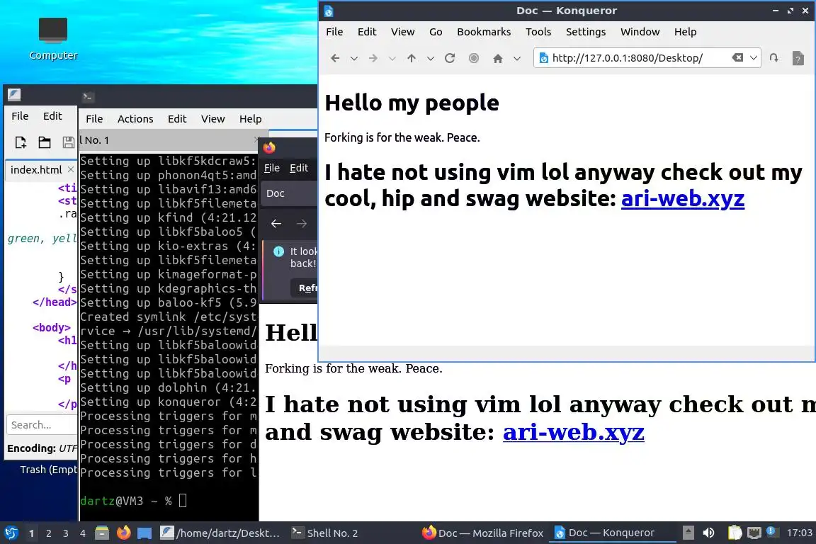The image size is (816, 544).
Task: Open the text editor Edit menu
Action: (x=52, y=116)
